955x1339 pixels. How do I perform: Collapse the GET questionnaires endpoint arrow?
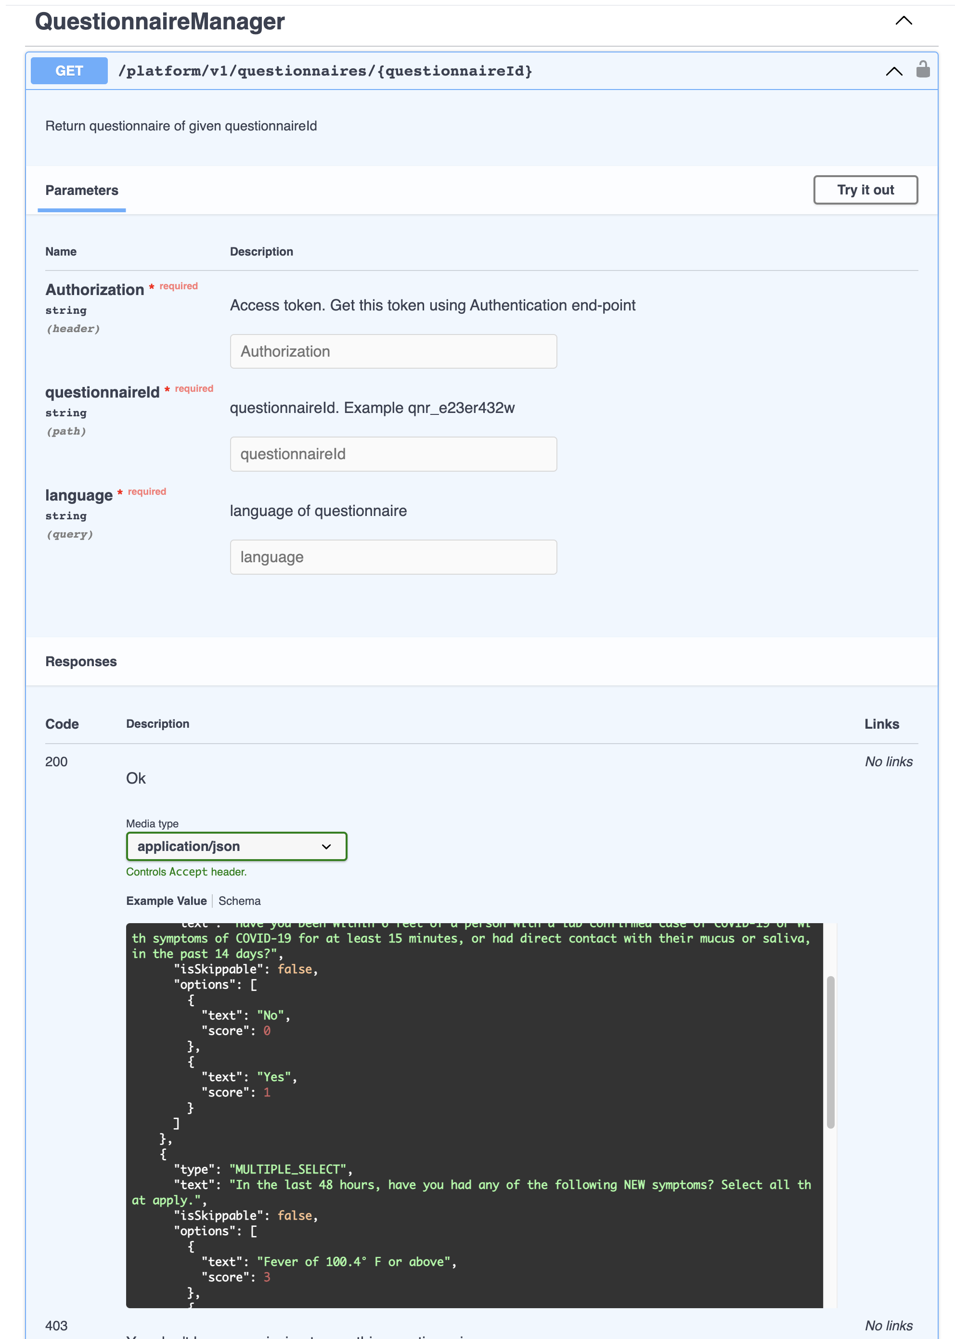tap(893, 71)
